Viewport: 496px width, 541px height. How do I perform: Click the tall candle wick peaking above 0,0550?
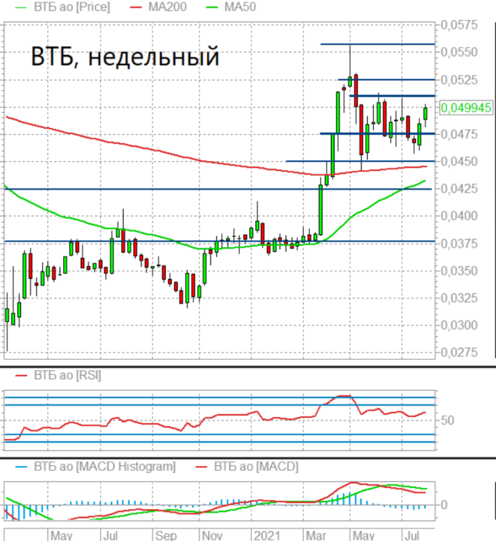350,61
